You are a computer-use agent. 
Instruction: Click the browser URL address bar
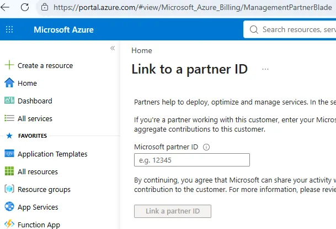coord(193,8)
